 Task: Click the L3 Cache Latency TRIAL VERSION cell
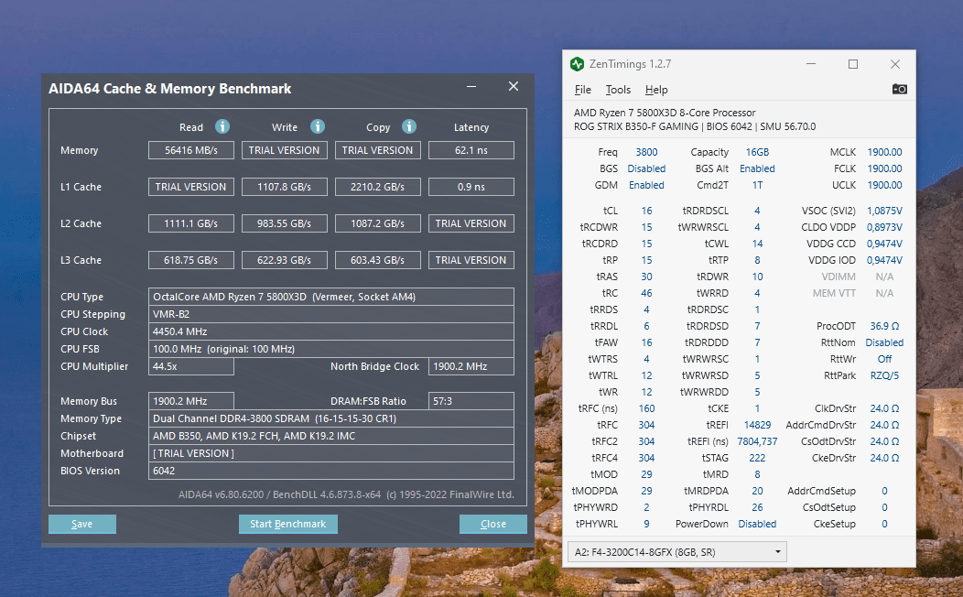(471, 260)
